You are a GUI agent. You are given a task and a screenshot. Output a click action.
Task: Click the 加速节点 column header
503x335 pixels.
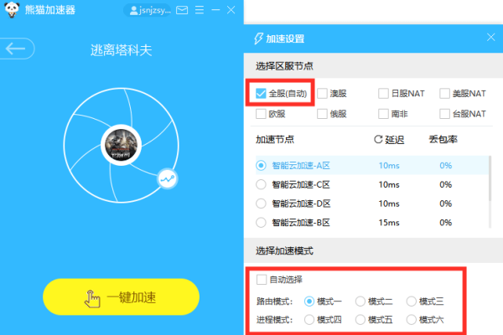tap(275, 140)
